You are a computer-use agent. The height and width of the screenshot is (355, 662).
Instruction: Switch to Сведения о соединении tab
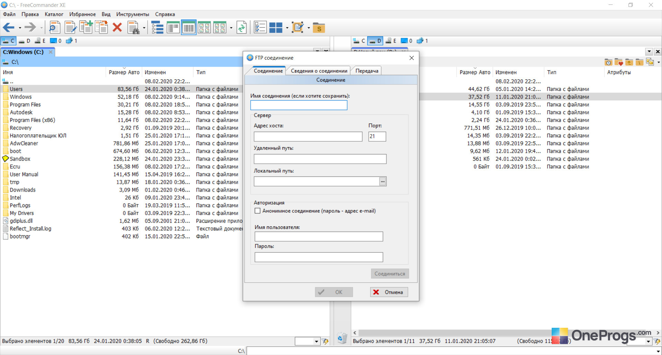pos(319,71)
